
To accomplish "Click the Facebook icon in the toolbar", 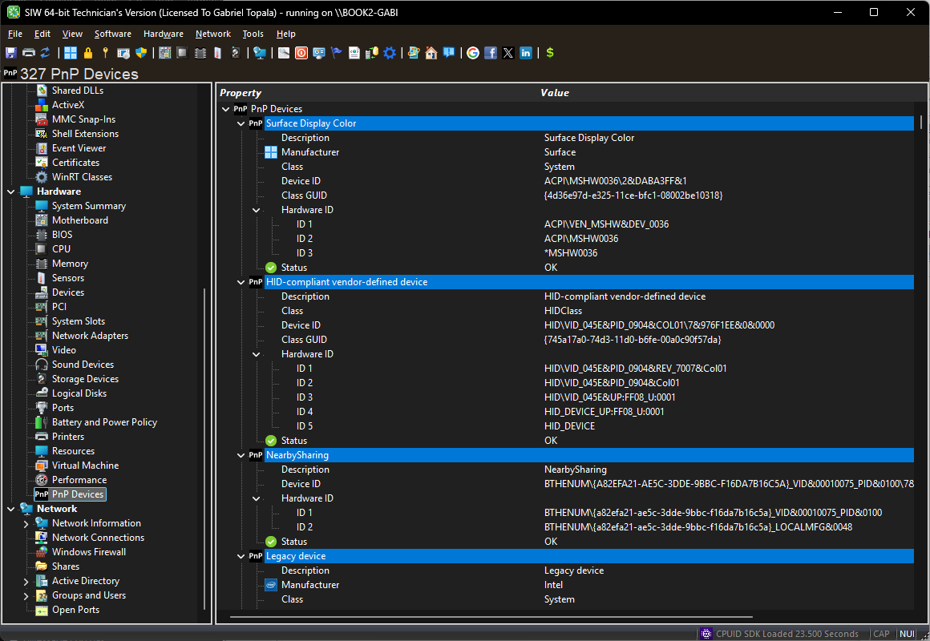I will pyautogui.click(x=491, y=53).
